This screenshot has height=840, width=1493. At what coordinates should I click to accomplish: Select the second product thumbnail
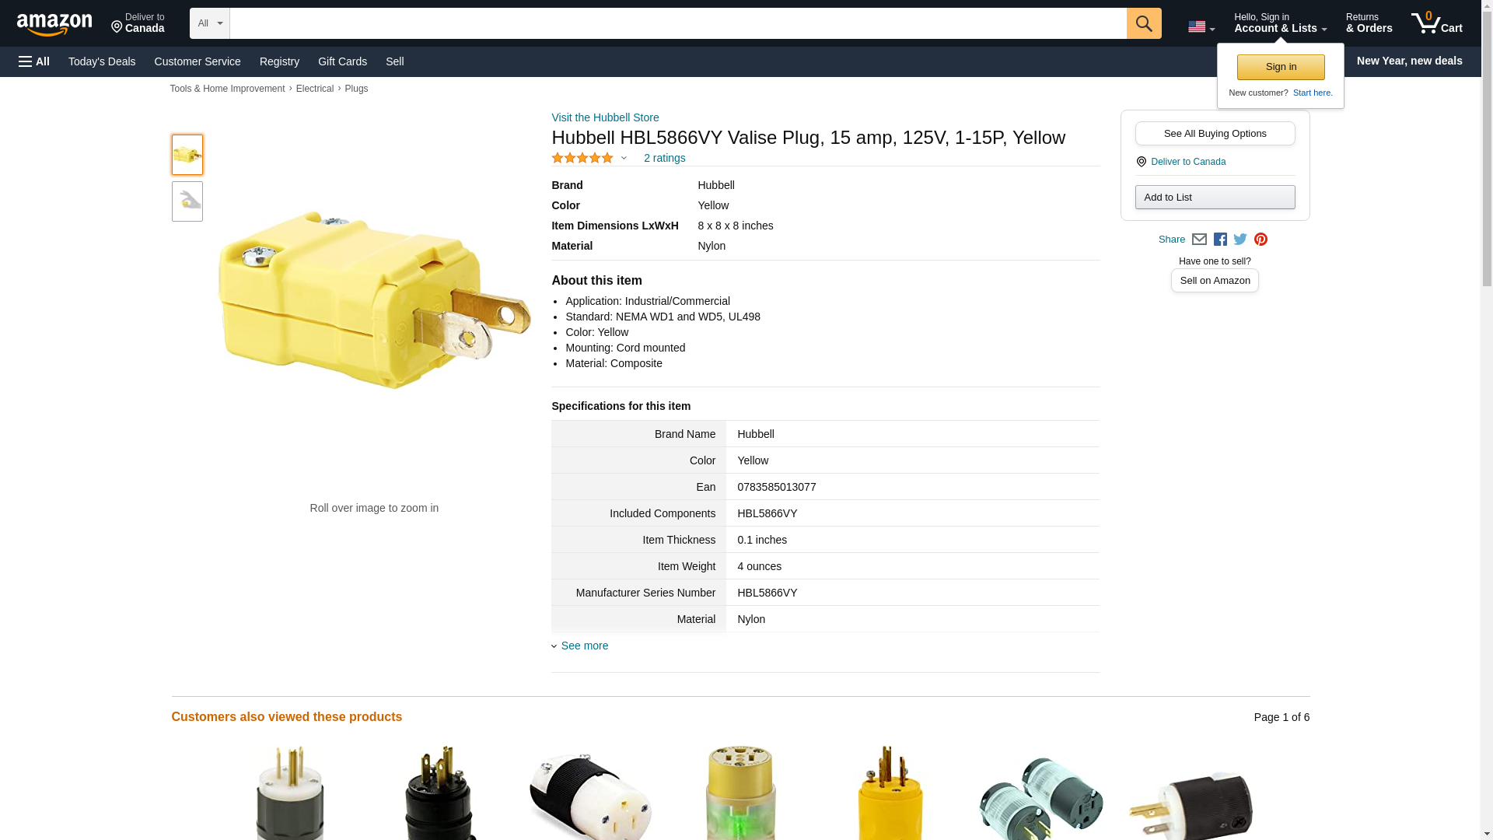(x=187, y=201)
